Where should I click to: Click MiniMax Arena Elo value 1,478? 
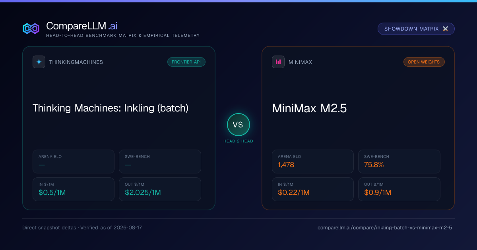point(286,165)
